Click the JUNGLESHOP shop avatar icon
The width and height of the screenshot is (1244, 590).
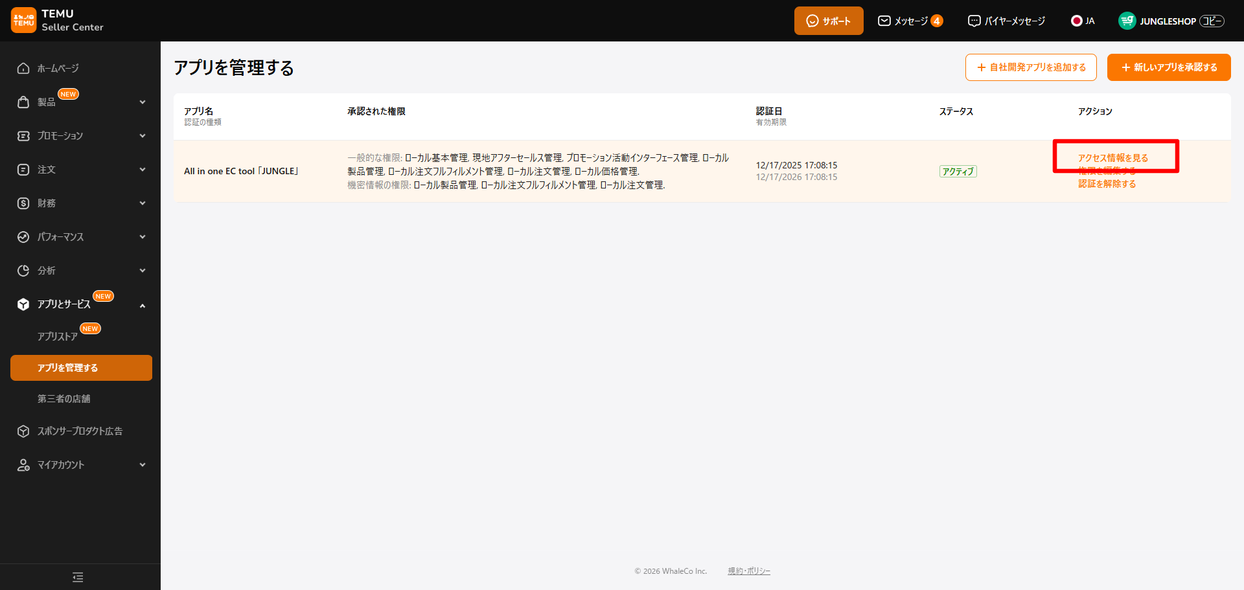tap(1127, 21)
